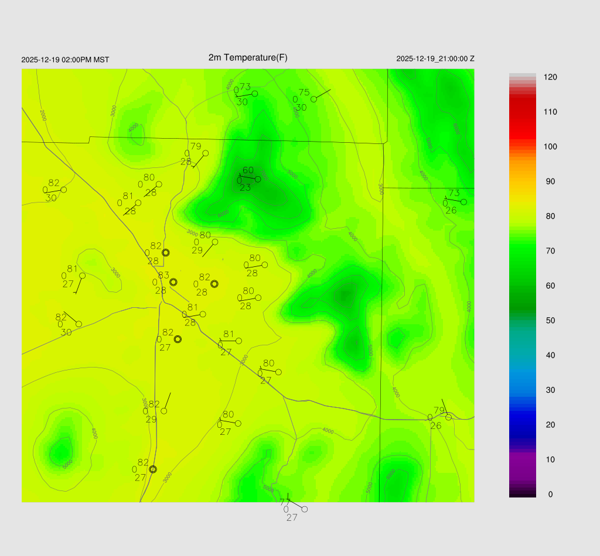Select the 90 tick label on the colorbar

[550, 181]
